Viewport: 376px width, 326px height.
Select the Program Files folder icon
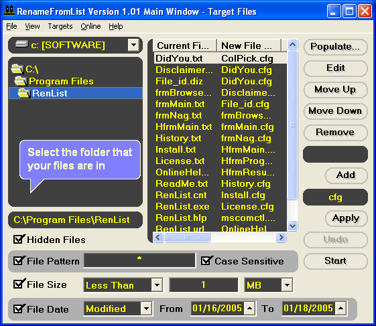(21, 81)
